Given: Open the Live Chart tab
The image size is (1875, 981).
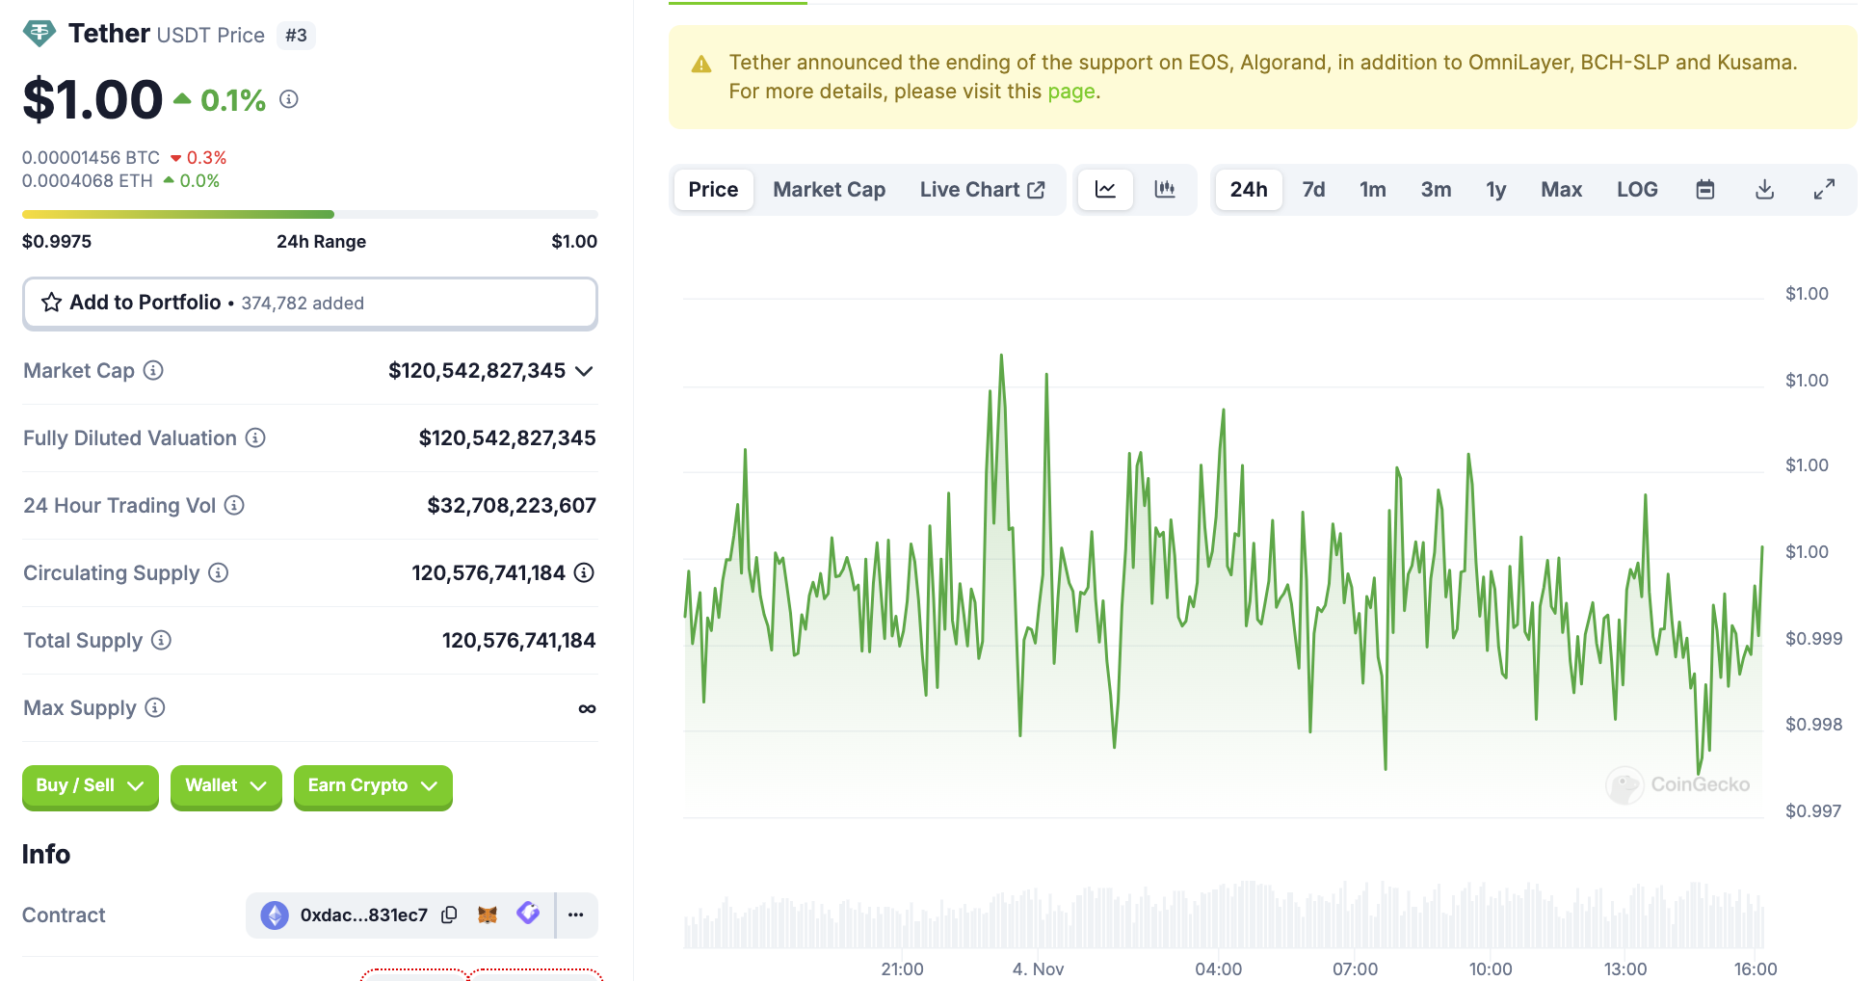Looking at the screenshot, I should point(981,190).
